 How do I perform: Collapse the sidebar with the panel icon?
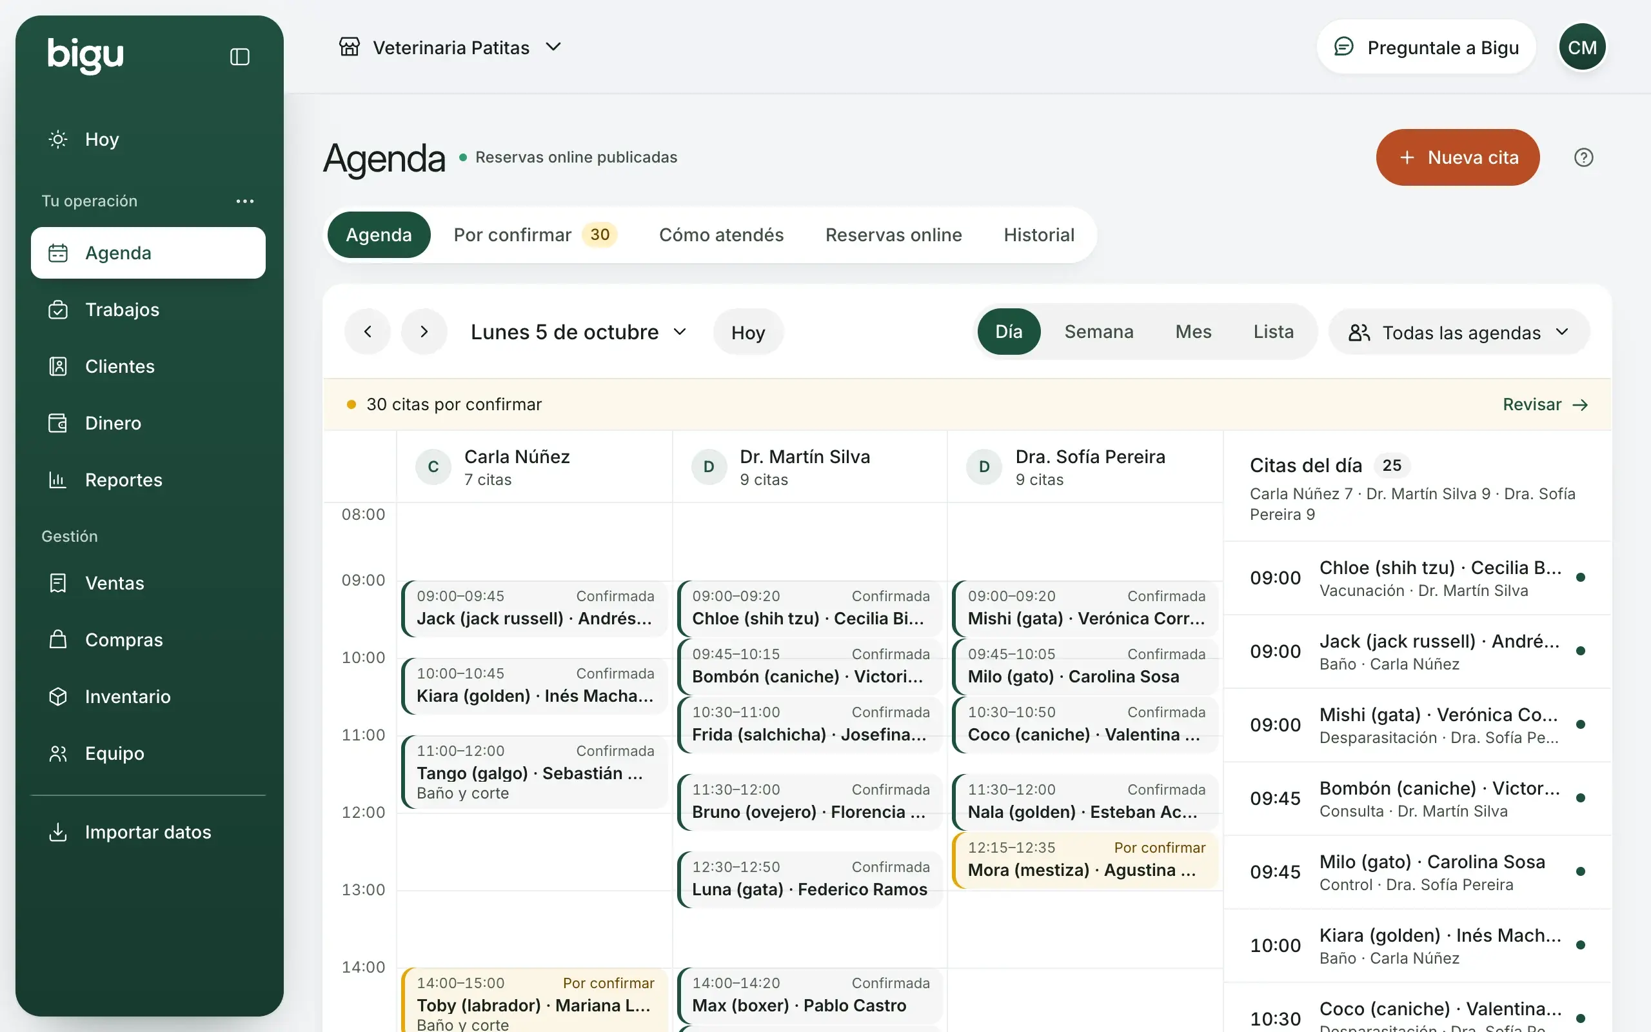(x=239, y=57)
